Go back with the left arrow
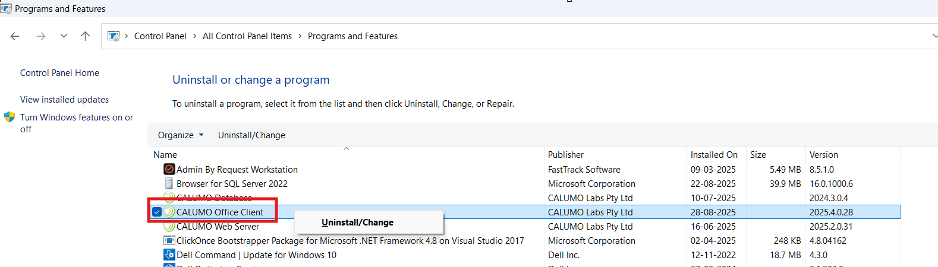This screenshot has height=267, width=938. pyautogui.click(x=15, y=36)
